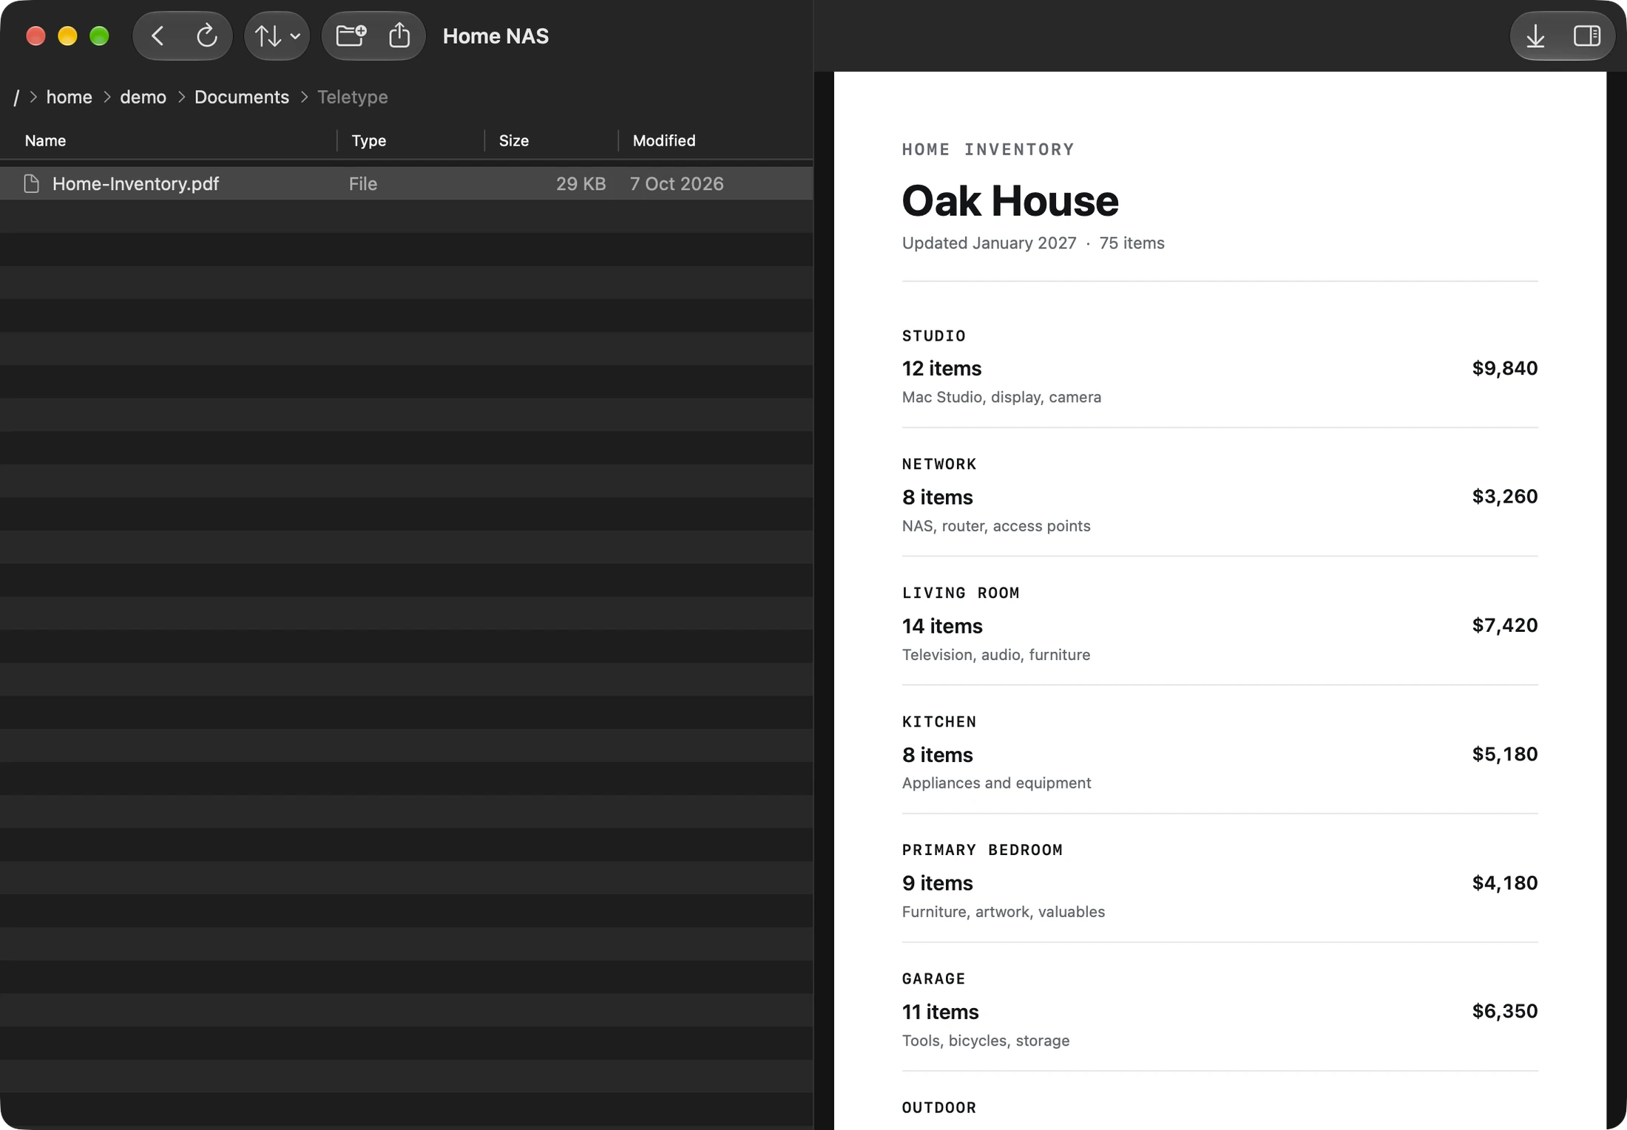Click the Primary Bedroom total $4,180
The height and width of the screenshot is (1130, 1627).
(x=1504, y=882)
